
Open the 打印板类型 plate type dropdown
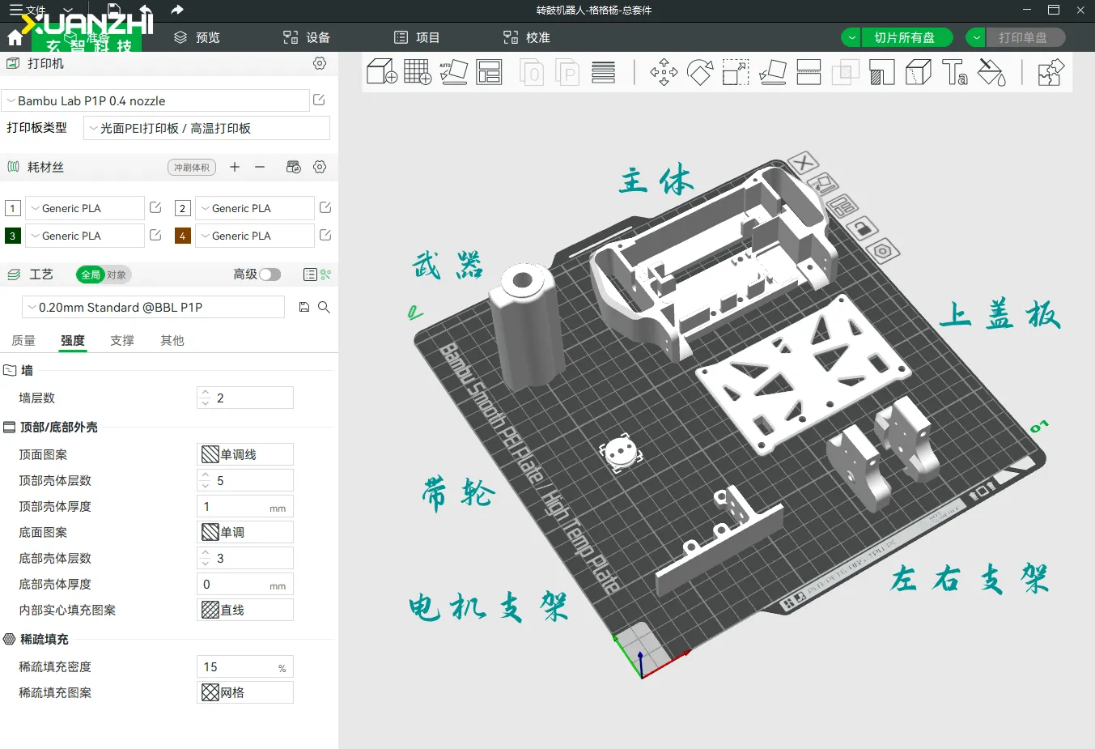(x=206, y=128)
